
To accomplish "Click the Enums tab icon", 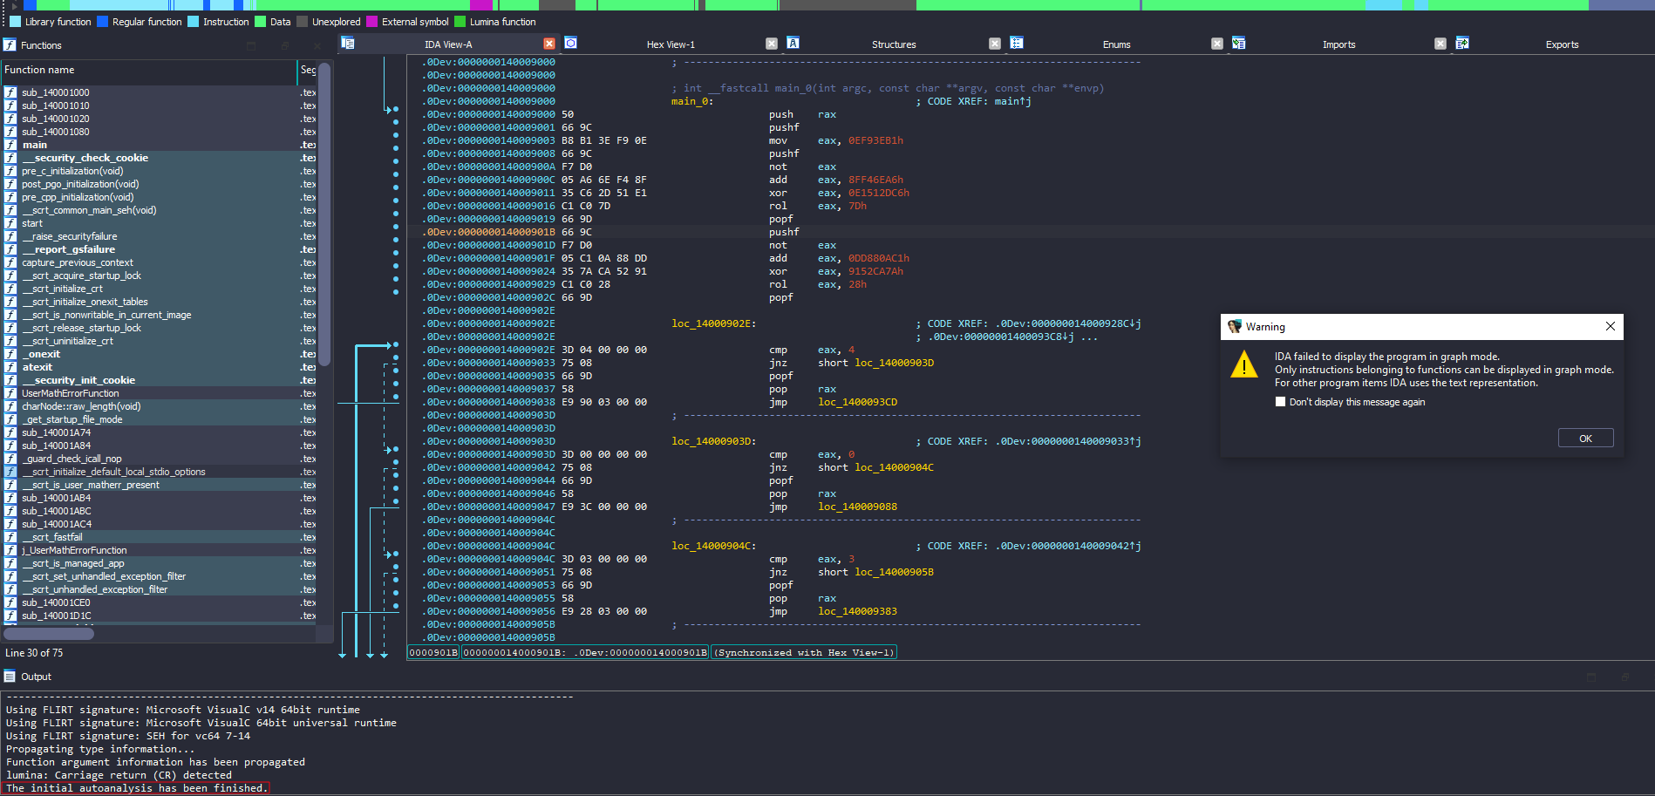I will [1016, 44].
